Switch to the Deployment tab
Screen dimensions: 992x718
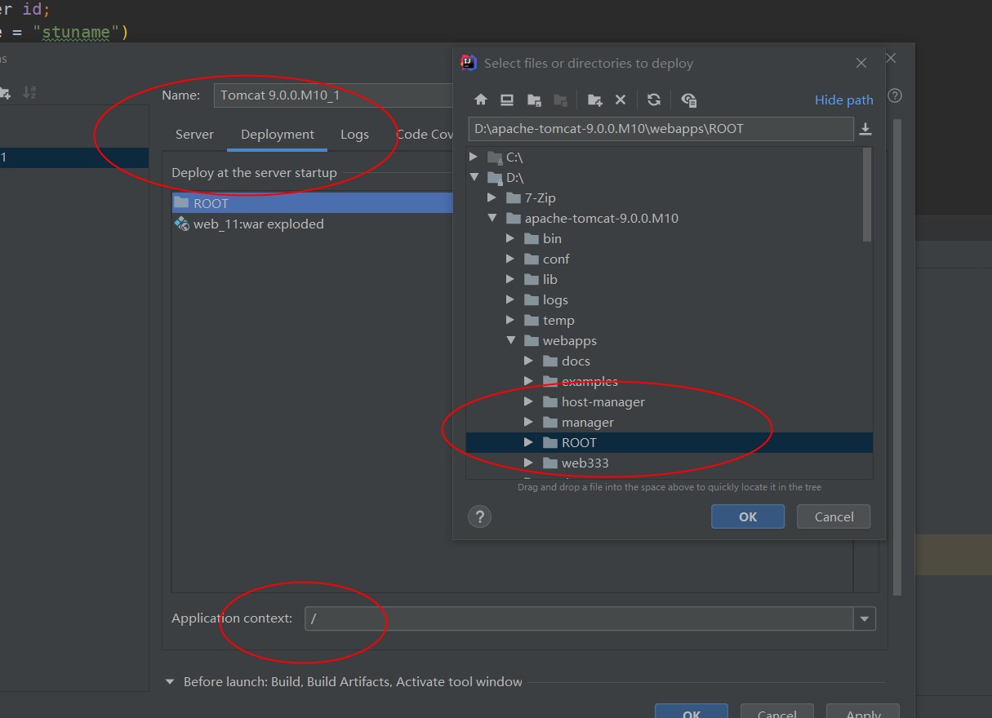click(x=278, y=135)
